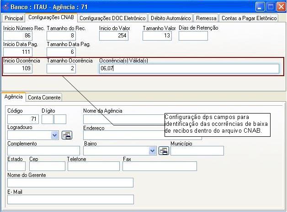Image resolution: width=287 pixels, height=212 pixels.
Task: Select the Débito Automático tab
Action: pyautogui.click(x=170, y=18)
